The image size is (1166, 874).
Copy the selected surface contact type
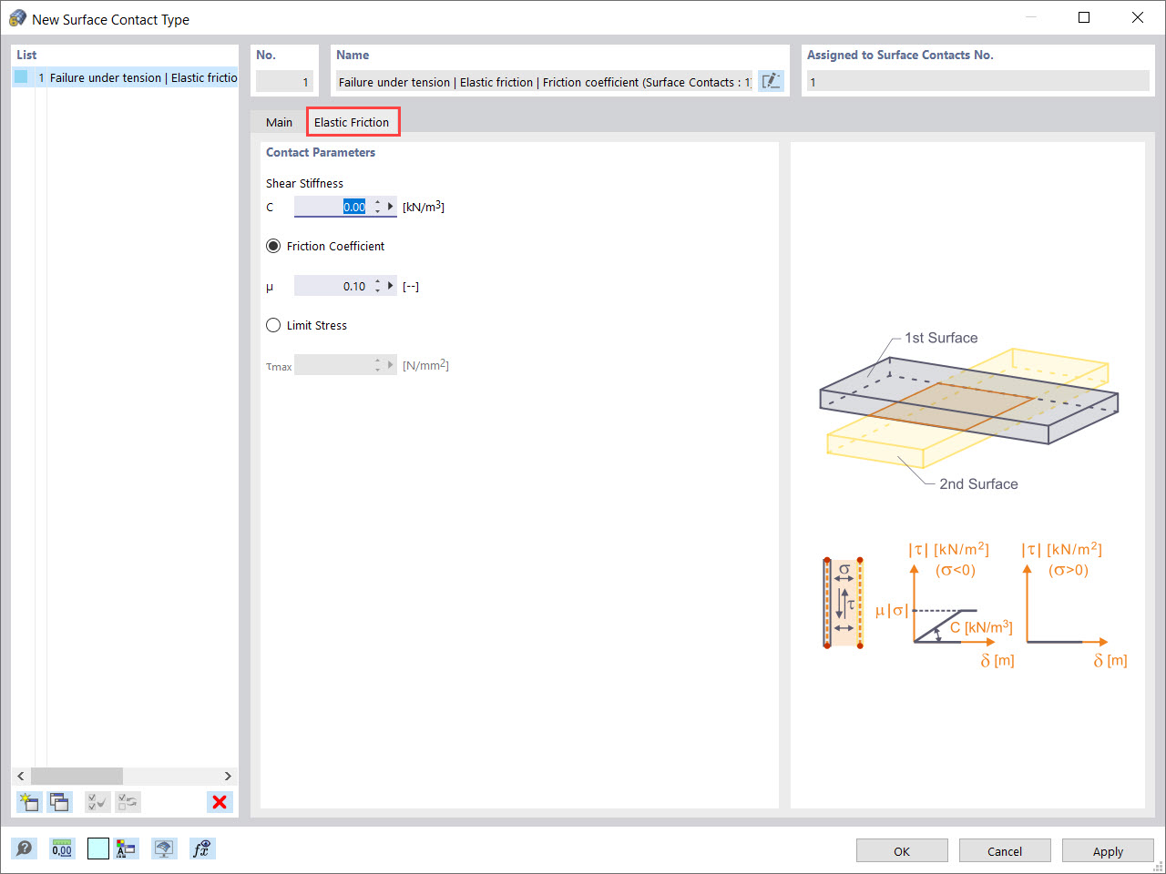[x=59, y=802]
